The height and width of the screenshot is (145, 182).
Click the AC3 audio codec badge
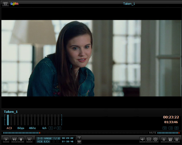point(40,141)
